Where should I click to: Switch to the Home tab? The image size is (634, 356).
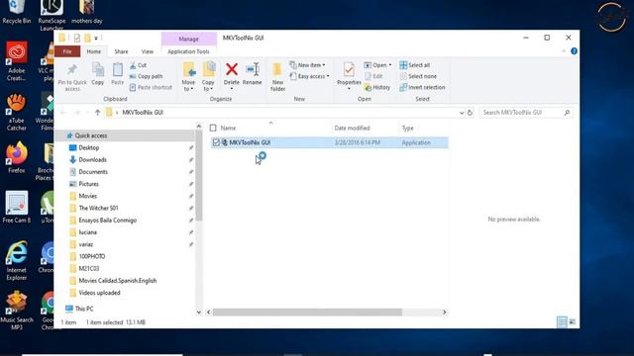[94, 51]
